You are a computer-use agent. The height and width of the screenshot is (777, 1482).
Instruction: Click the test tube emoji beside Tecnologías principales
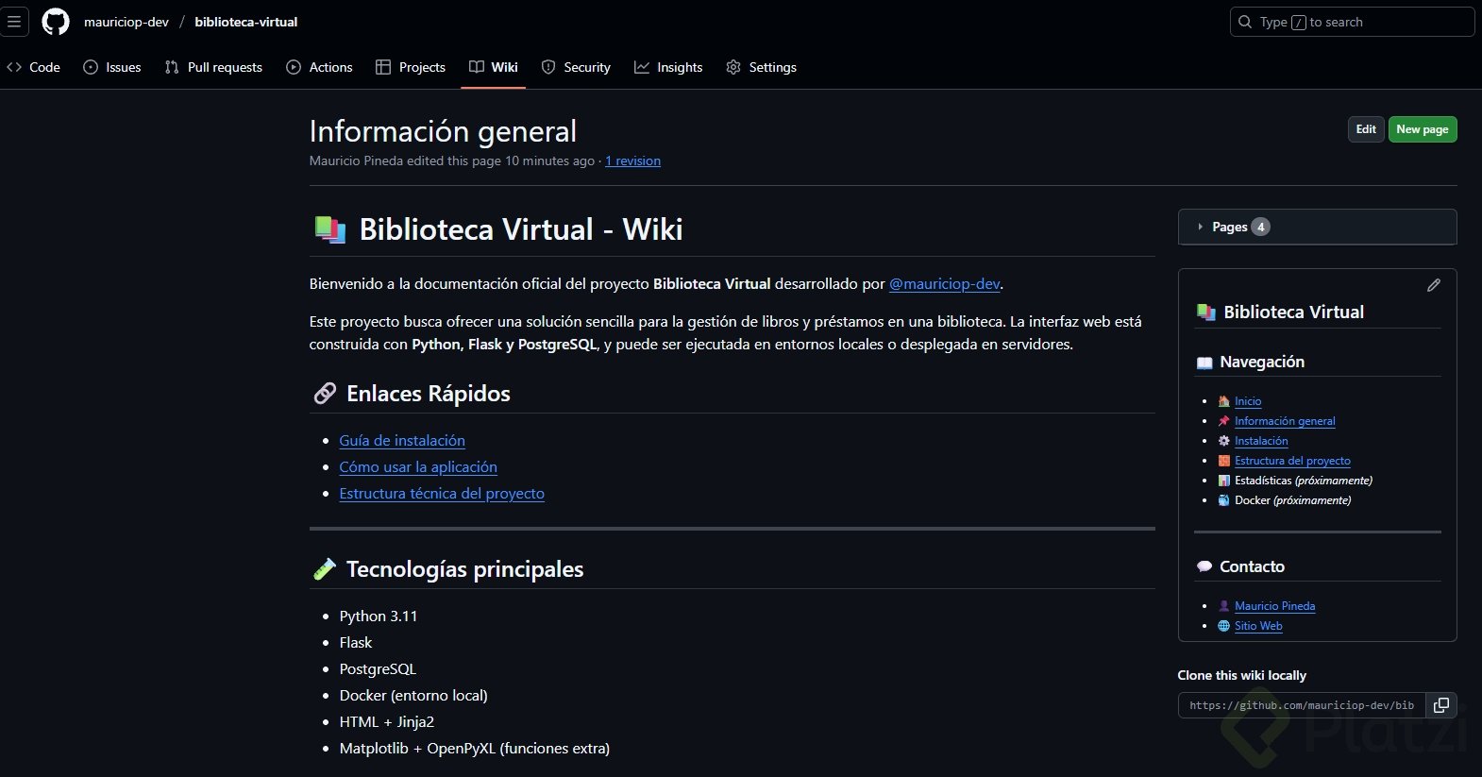(x=325, y=569)
